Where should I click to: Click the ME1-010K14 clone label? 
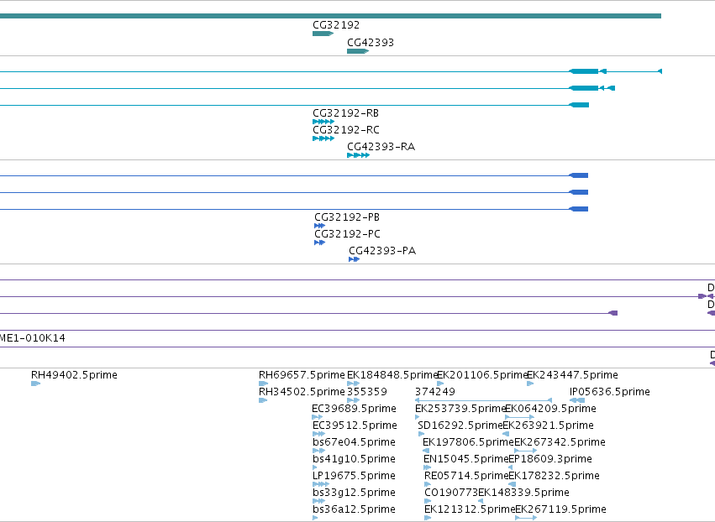coord(33,338)
